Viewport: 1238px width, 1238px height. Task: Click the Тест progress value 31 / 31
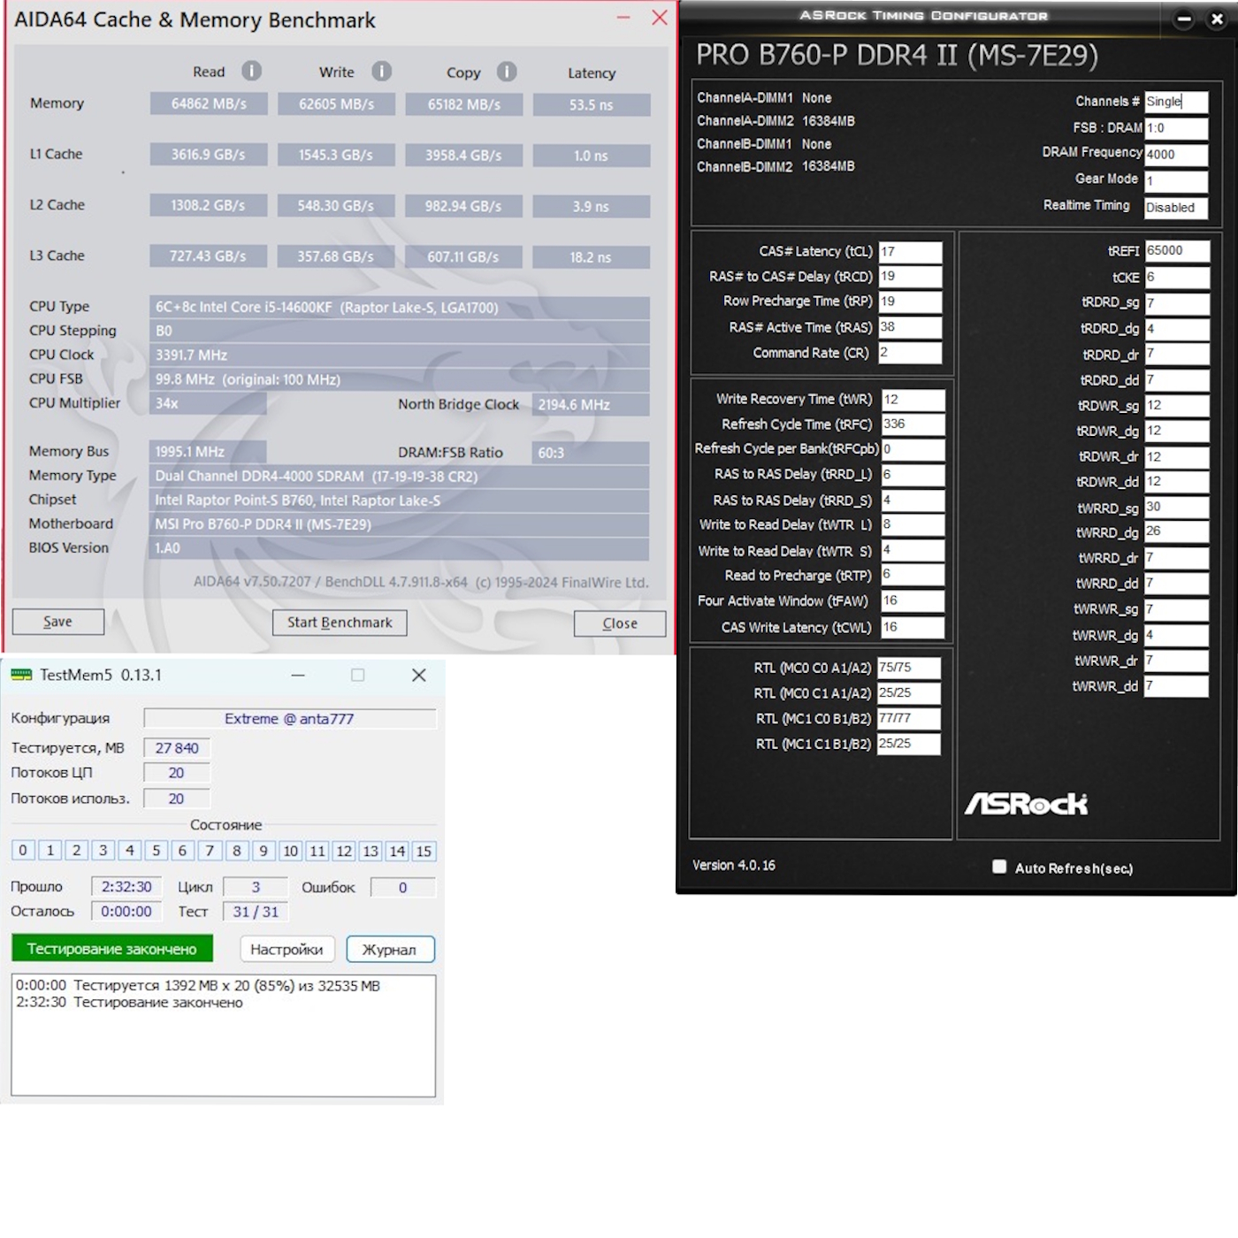coord(256,912)
